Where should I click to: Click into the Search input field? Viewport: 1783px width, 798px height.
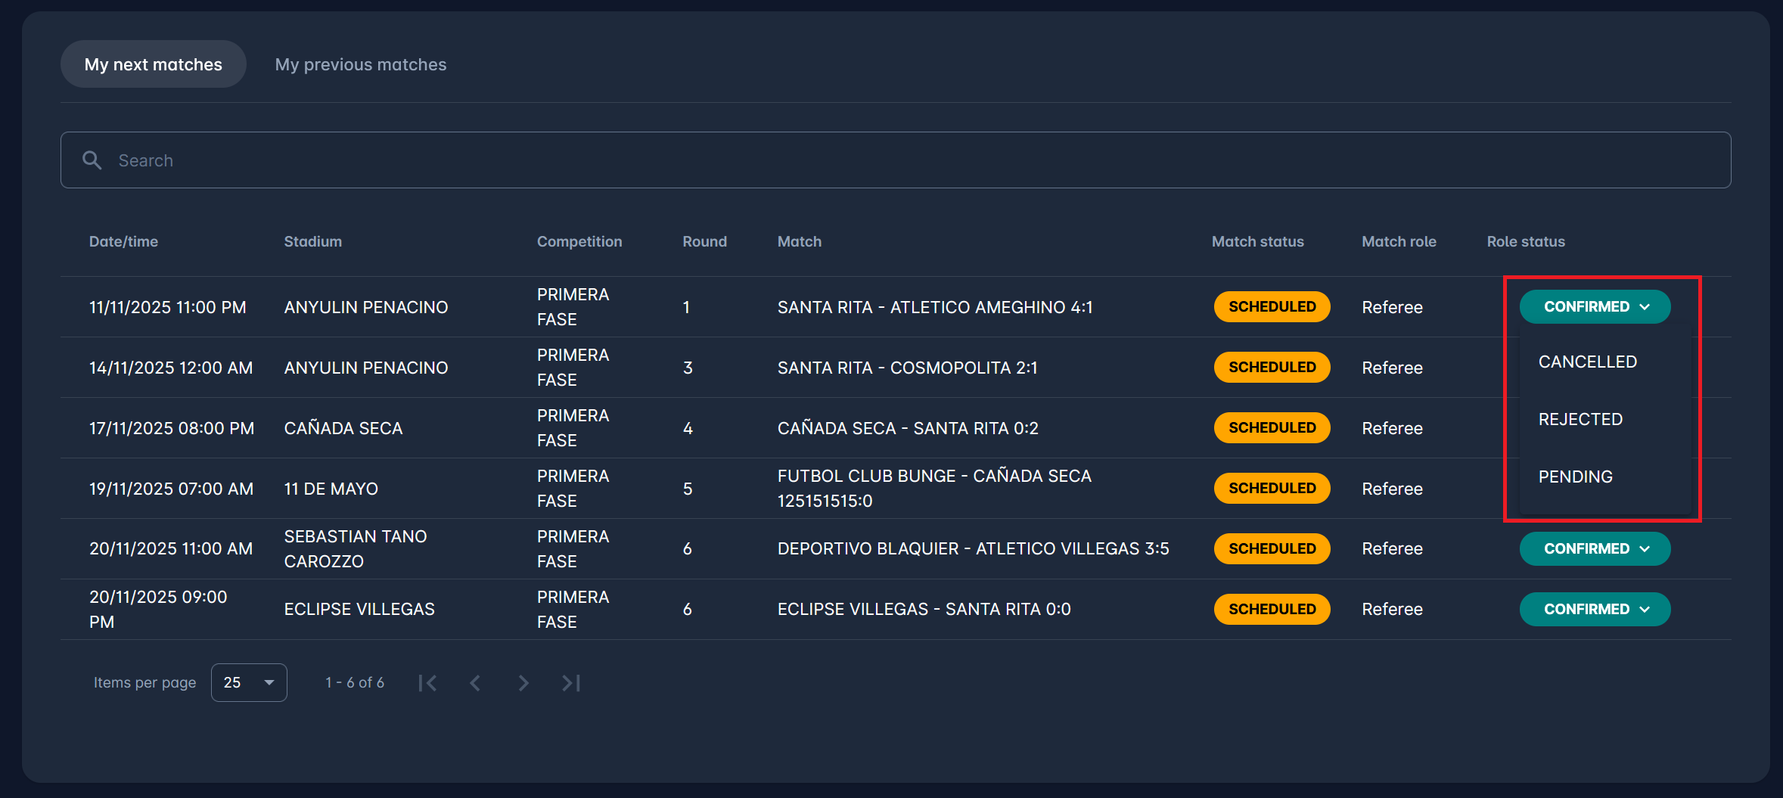point(908,160)
